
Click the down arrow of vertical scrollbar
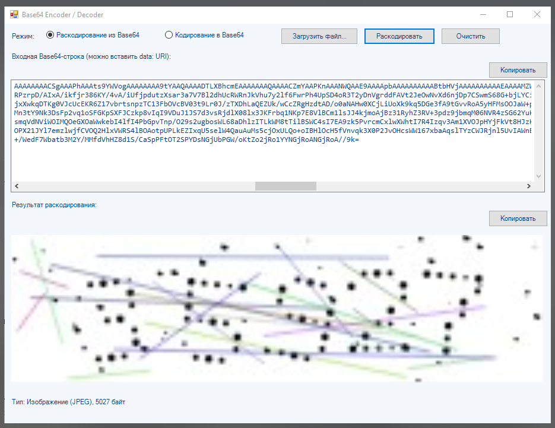539,176
